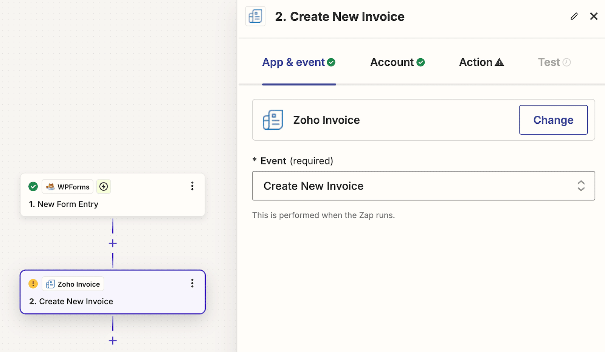Select the disabled Test tab
The height and width of the screenshot is (352, 605).
[554, 62]
